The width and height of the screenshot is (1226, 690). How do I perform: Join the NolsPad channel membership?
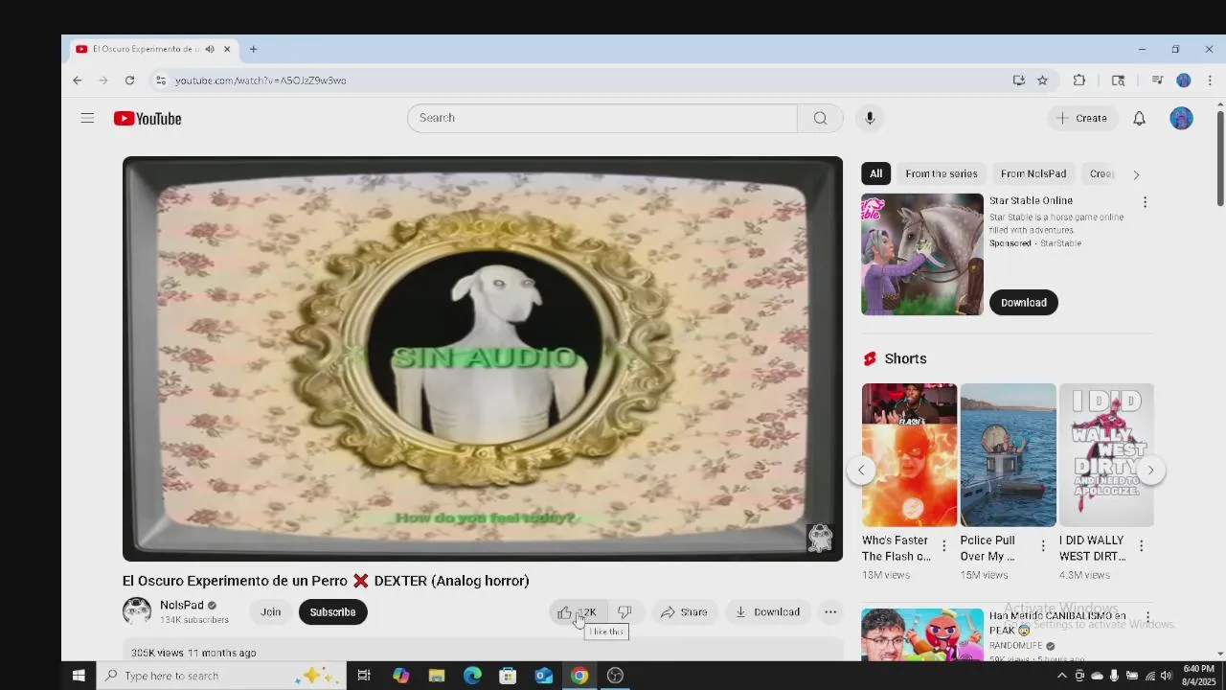coord(271,612)
